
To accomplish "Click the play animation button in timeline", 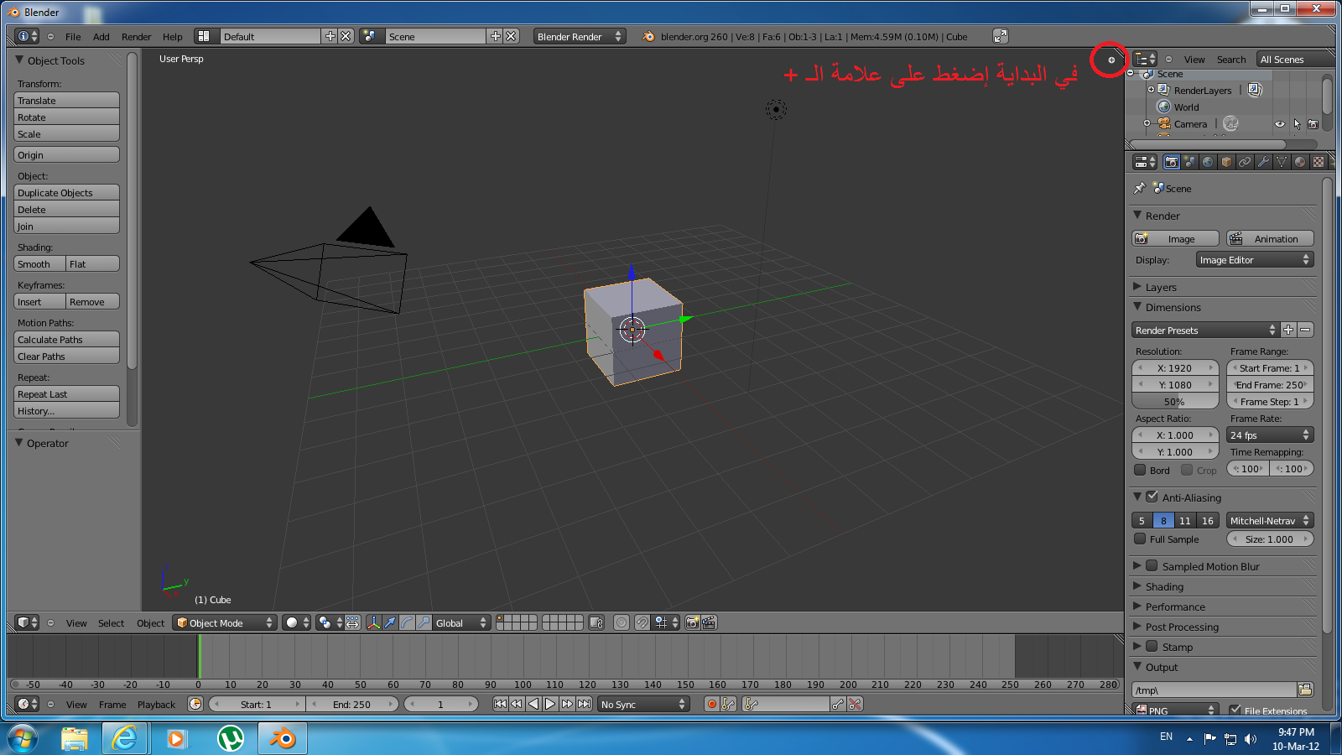I will pyautogui.click(x=549, y=704).
